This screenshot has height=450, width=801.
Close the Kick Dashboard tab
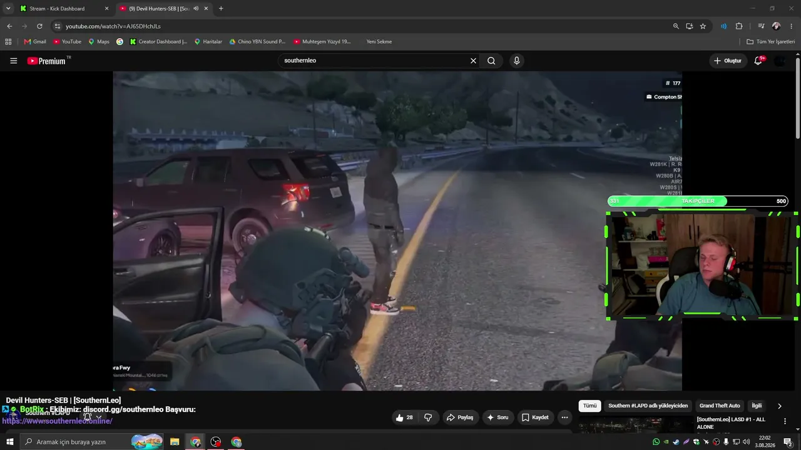click(x=106, y=9)
